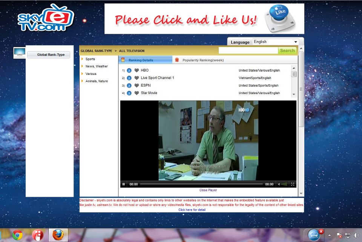Click the Global Rank-Type button

click(x=49, y=55)
